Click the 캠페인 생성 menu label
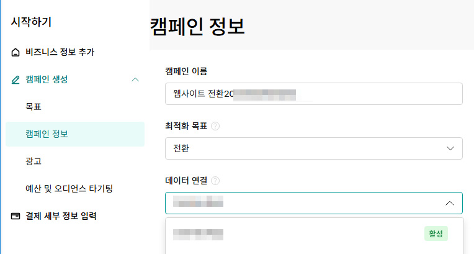This screenshot has width=474, height=254. 47,79
